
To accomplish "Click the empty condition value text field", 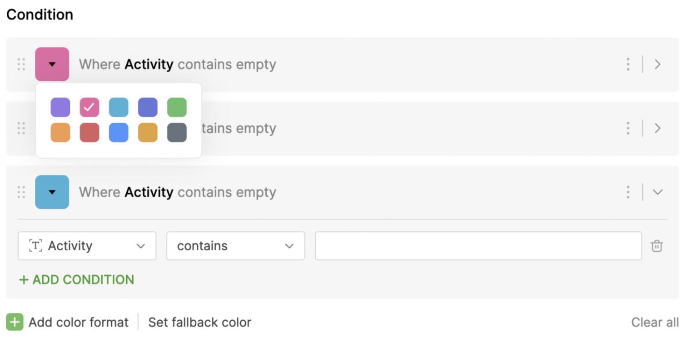I will click(478, 246).
